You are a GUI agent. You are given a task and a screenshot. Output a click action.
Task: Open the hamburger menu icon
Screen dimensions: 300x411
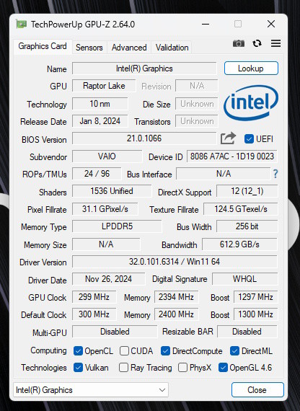click(275, 43)
